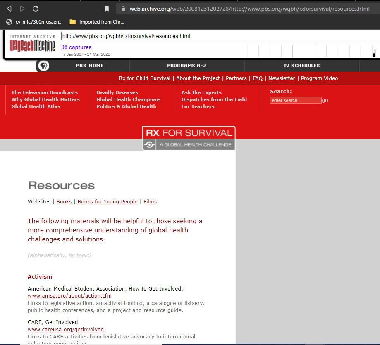The width and height of the screenshot is (380, 345).
Task: Open Rx for Child Survival link
Action: click(x=145, y=78)
